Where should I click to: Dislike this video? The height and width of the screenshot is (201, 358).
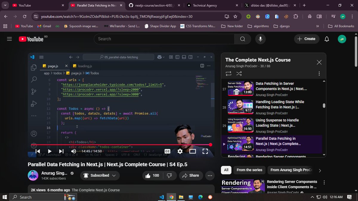[169, 175]
